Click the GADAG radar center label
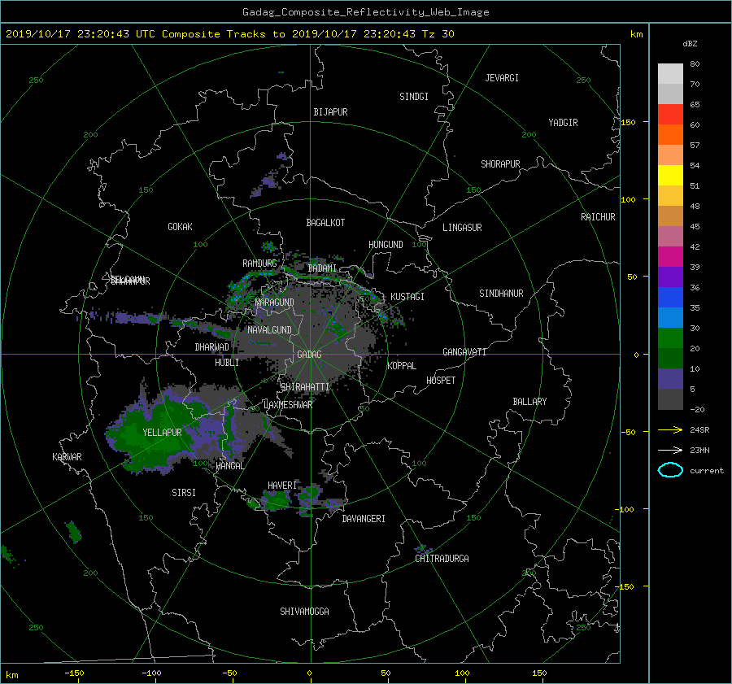 tap(309, 355)
